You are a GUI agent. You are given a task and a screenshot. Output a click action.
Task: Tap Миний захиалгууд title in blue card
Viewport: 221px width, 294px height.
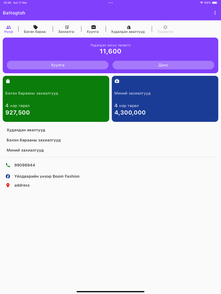point(132,93)
